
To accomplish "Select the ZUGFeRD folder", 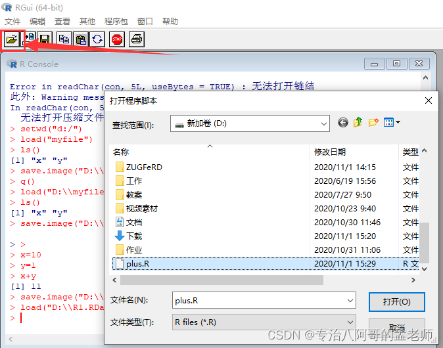I will tap(139, 167).
